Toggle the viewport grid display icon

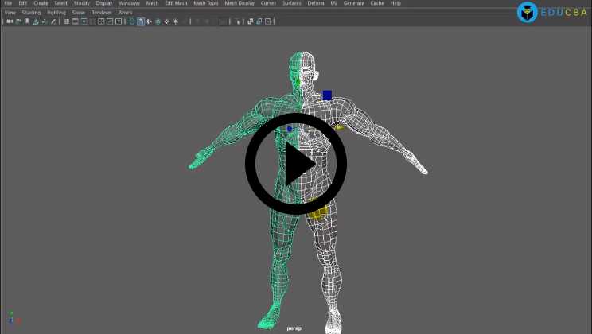67,21
